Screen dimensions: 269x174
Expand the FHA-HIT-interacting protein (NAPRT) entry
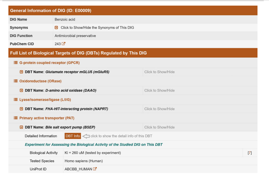click(x=21, y=109)
